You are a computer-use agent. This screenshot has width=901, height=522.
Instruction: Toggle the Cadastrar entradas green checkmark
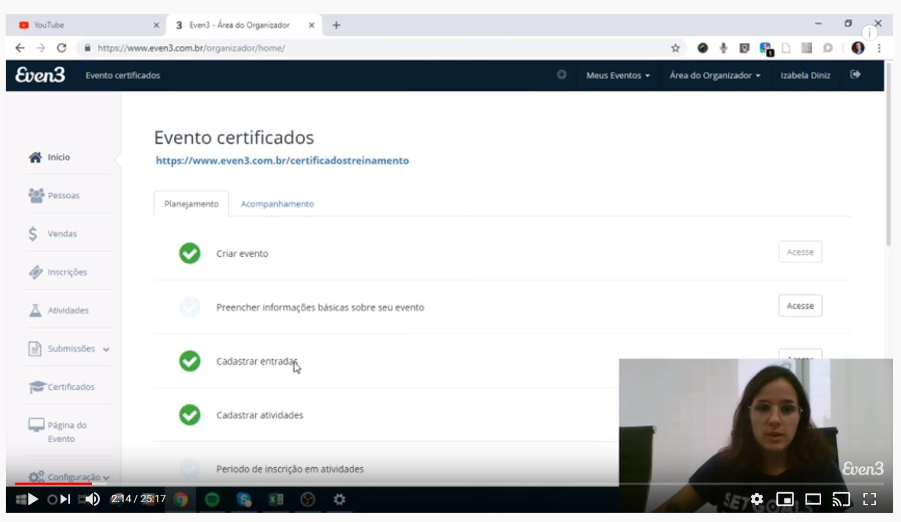pyautogui.click(x=189, y=361)
